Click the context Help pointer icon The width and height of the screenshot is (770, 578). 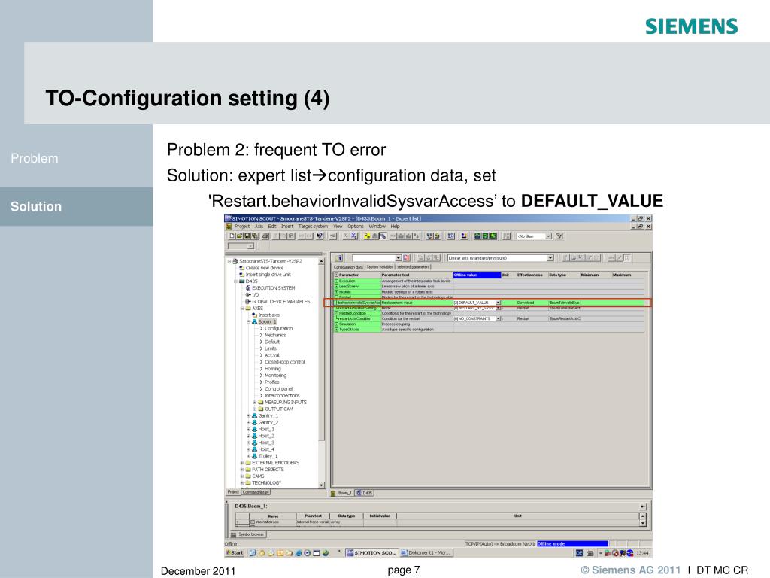click(x=320, y=236)
